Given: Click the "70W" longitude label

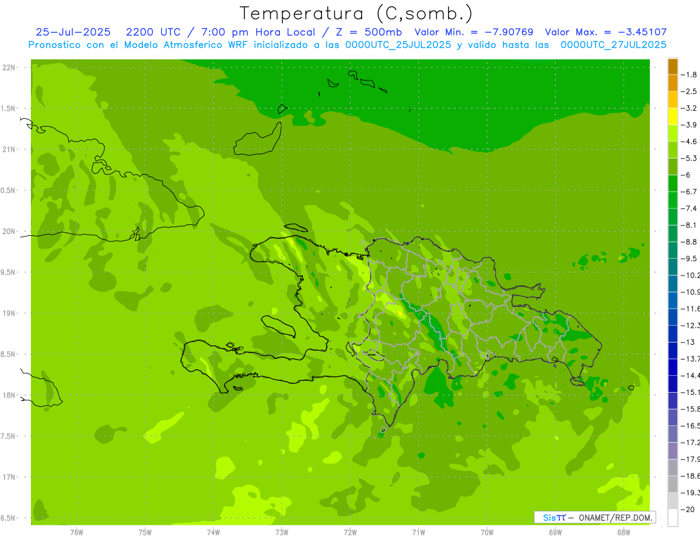Looking at the screenshot, I should [x=487, y=532].
